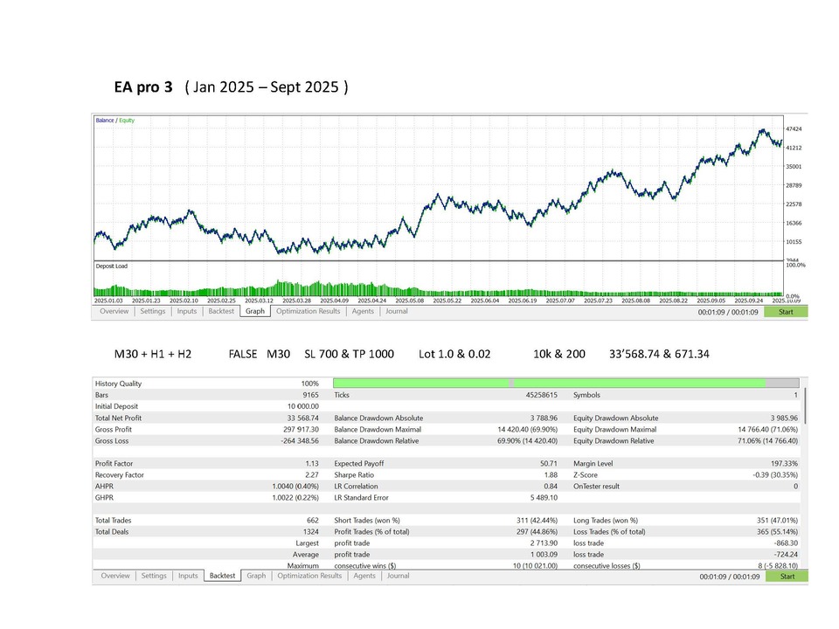Select Agents tab beneath the equity chart
This screenshot has width=839, height=629.
pyautogui.click(x=363, y=311)
